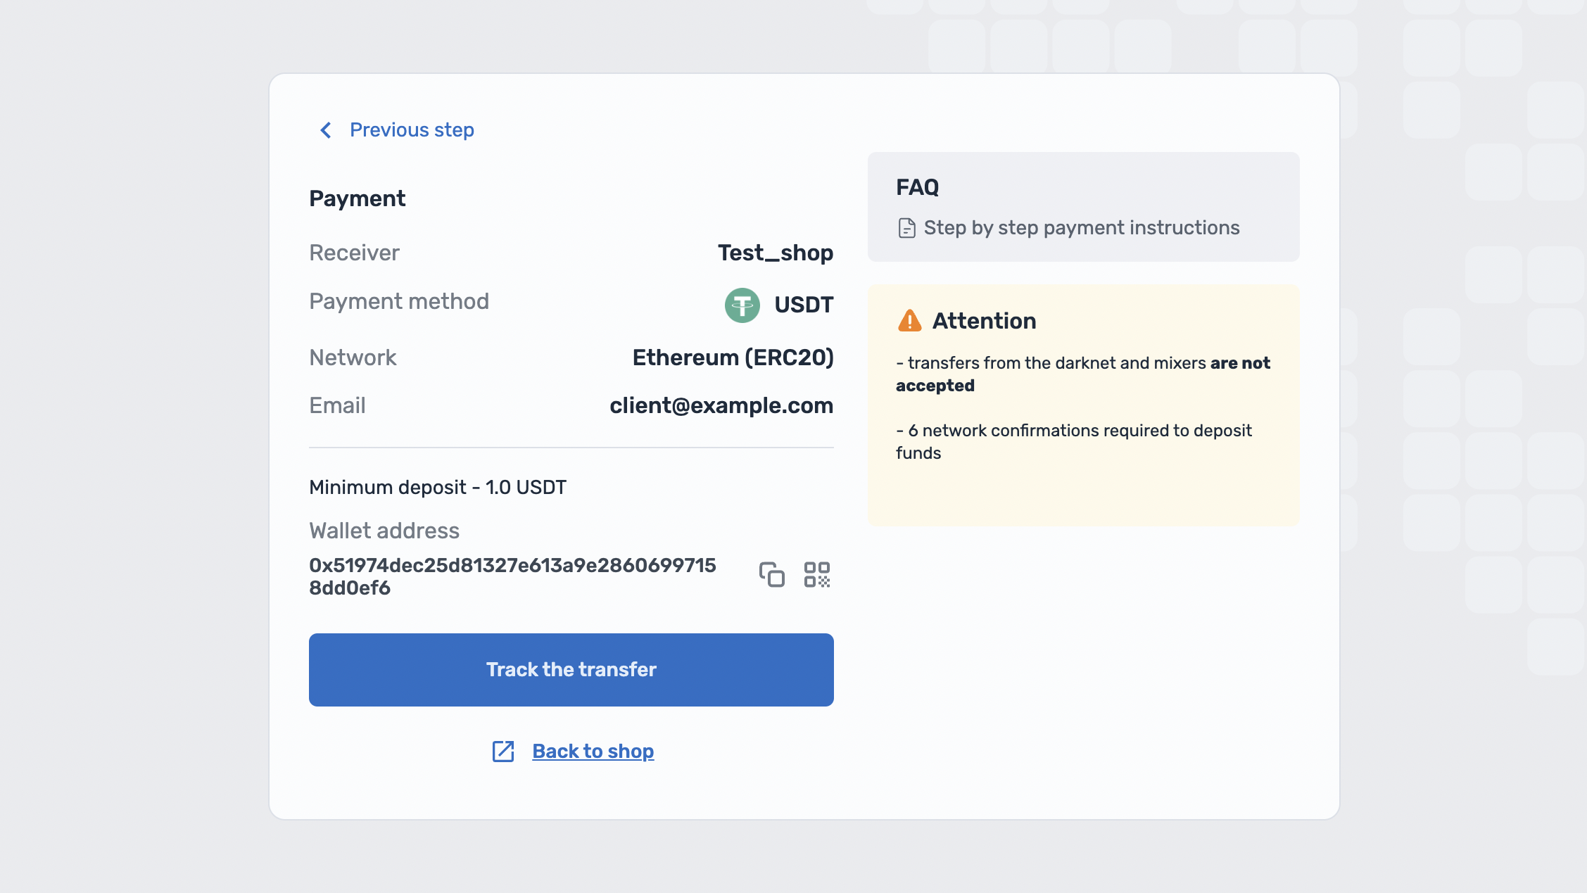Screen dimensions: 1587x893
Task: Click the FAQ heading
Action: 917,187
